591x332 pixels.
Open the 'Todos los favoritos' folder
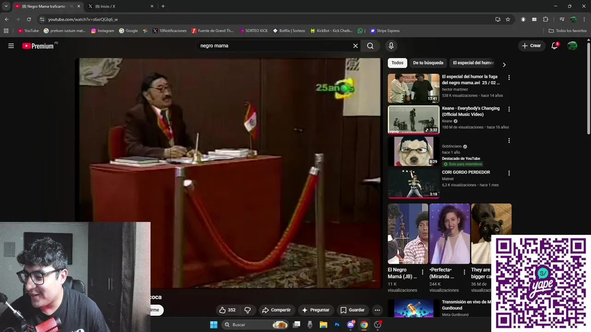click(x=567, y=31)
